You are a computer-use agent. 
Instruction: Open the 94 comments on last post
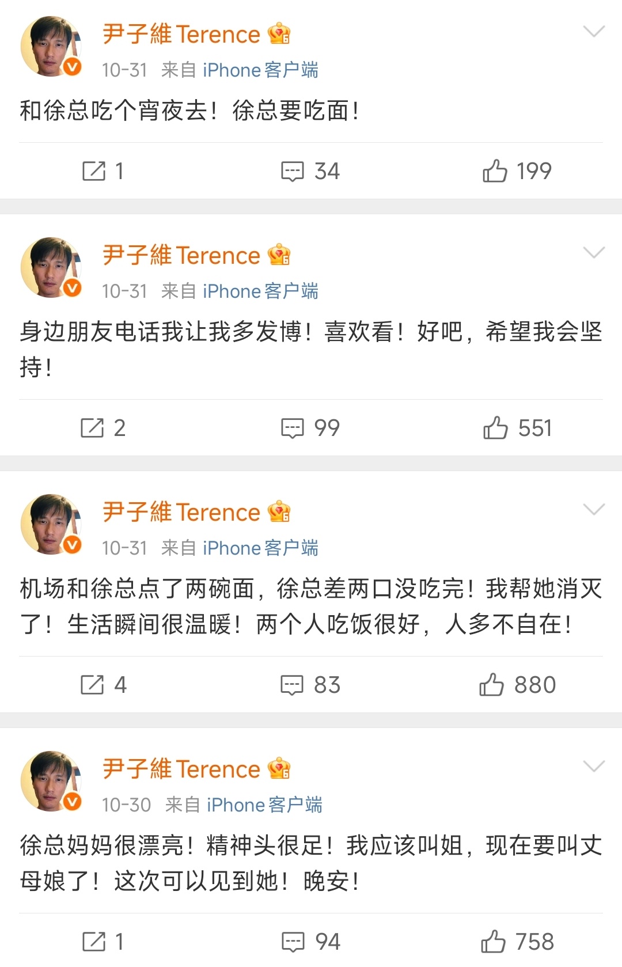click(293, 942)
